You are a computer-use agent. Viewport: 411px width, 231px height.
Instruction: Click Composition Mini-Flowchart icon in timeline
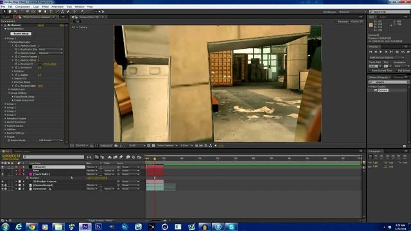[89, 157]
